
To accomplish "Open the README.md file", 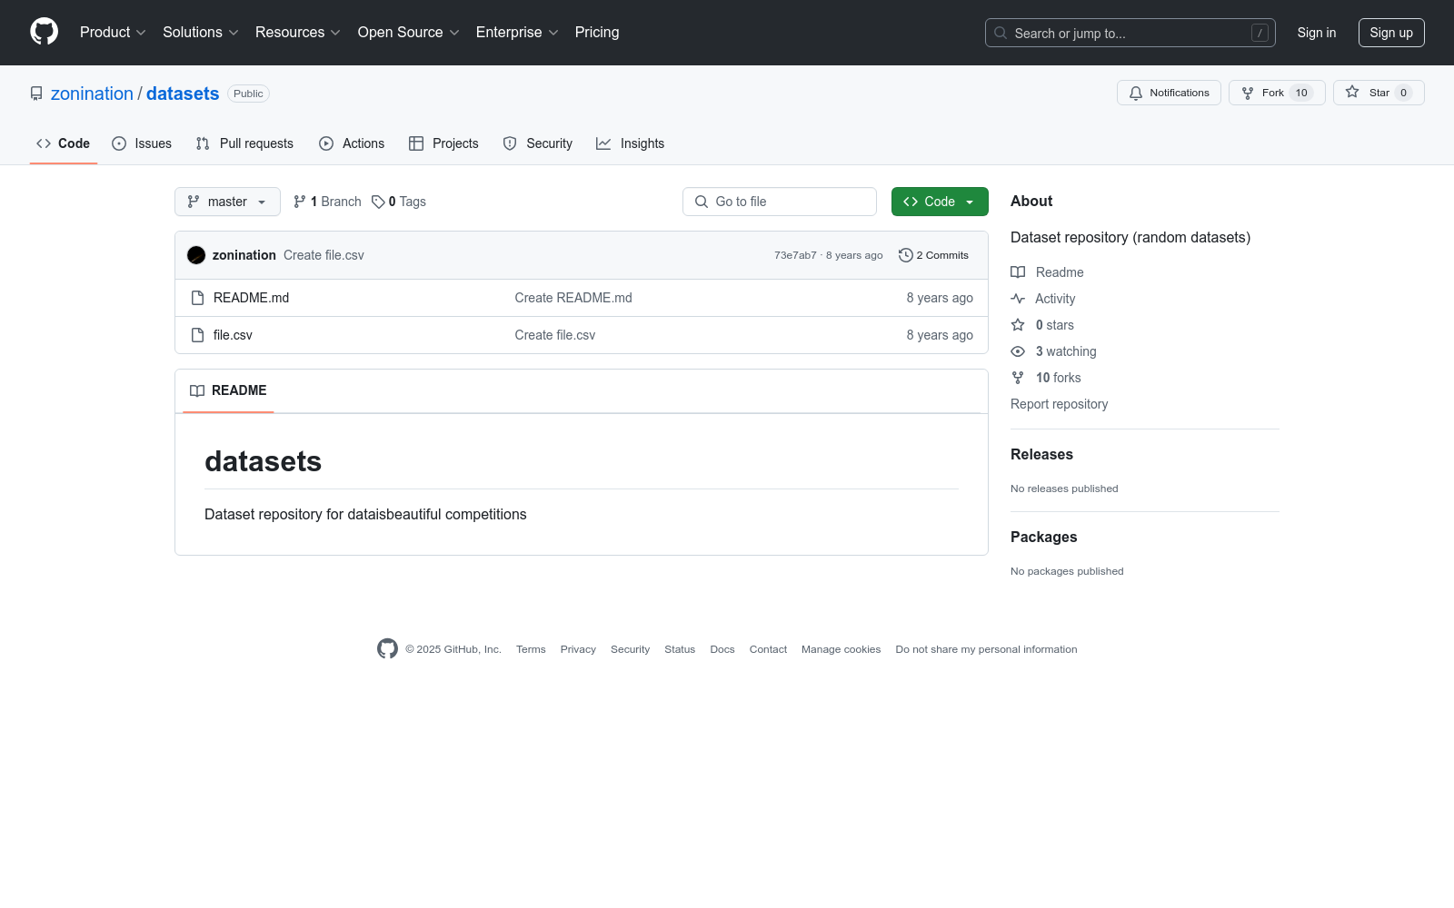I will click(251, 298).
